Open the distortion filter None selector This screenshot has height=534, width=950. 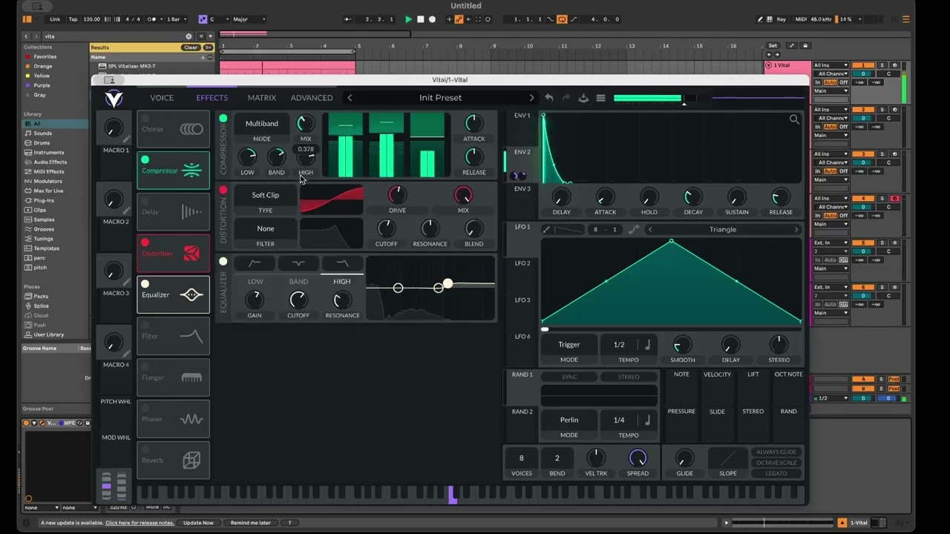[x=265, y=228]
